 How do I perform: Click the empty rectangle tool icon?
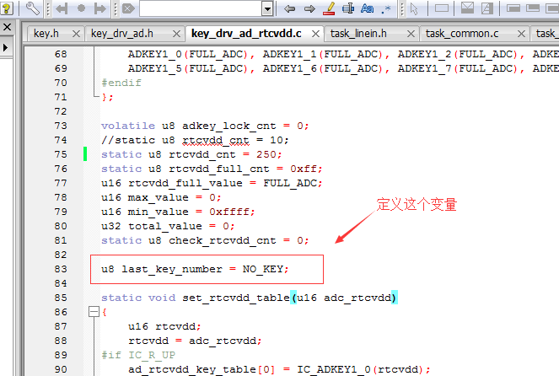coord(441,8)
